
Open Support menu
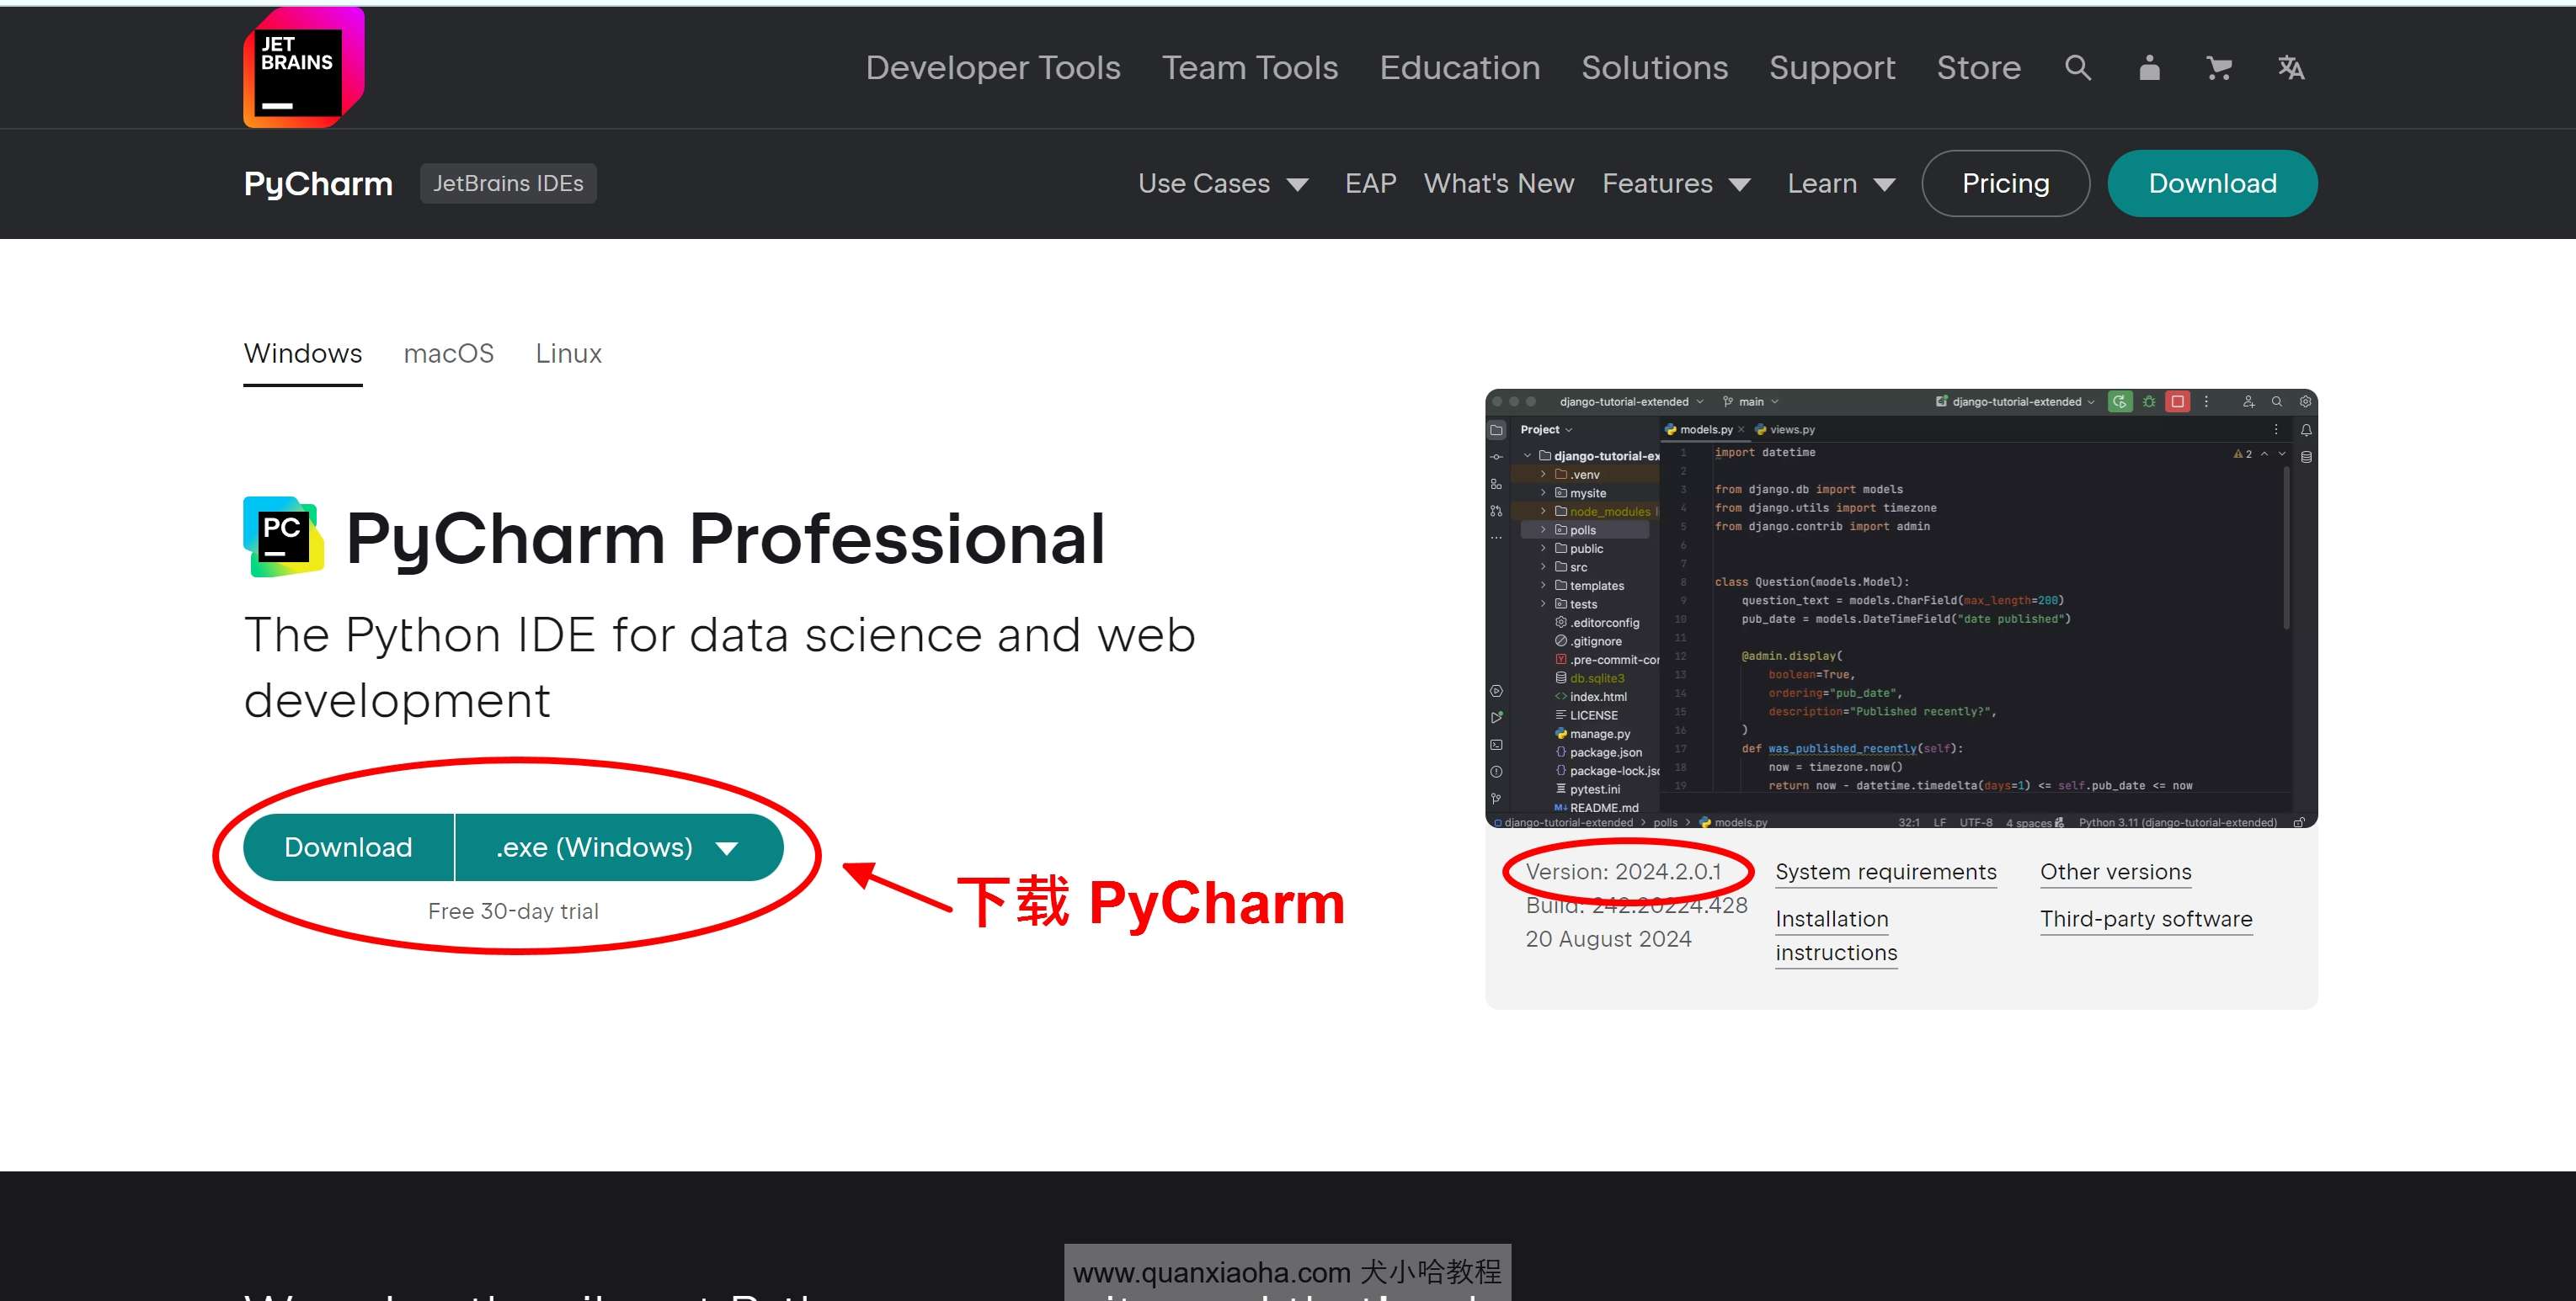(1832, 68)
